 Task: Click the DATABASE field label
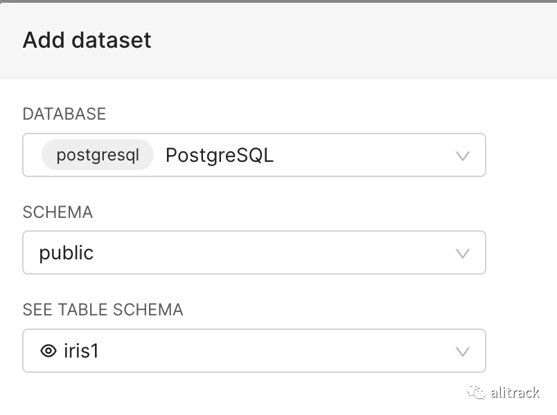click(x=64, y=114)
